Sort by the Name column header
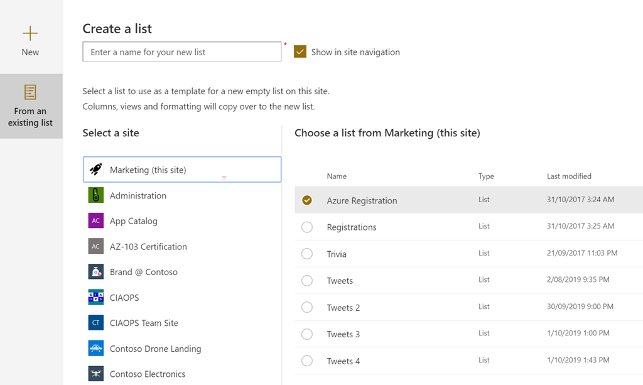The height and width of the screenshot is (385, 643). (x=337, y=176)
